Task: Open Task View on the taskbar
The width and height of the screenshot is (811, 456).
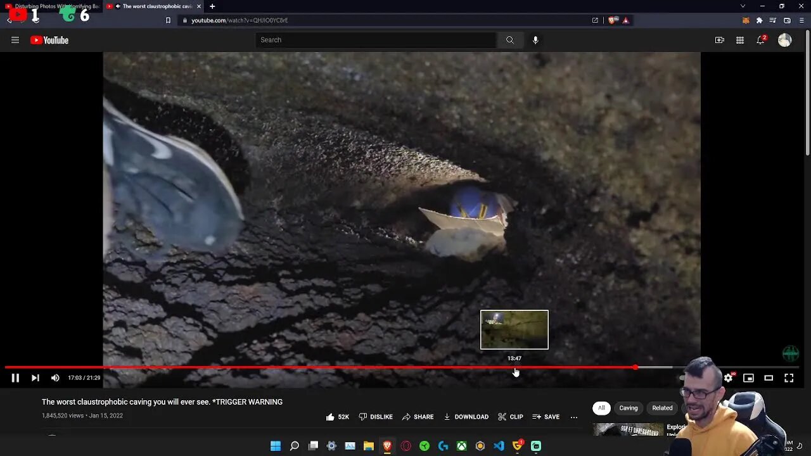Action: (313, 446)
